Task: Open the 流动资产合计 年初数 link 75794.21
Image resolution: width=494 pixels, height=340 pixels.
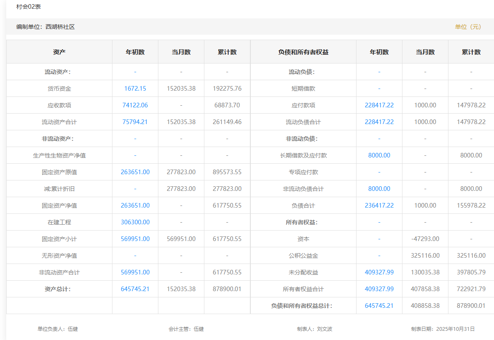Action: tap(135, 122)
